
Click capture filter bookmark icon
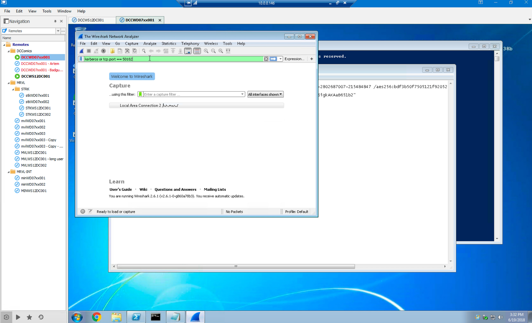pyautogui.click(x=140, y=94)
